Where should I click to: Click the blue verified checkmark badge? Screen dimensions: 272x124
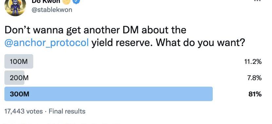(x=77, y=1)
